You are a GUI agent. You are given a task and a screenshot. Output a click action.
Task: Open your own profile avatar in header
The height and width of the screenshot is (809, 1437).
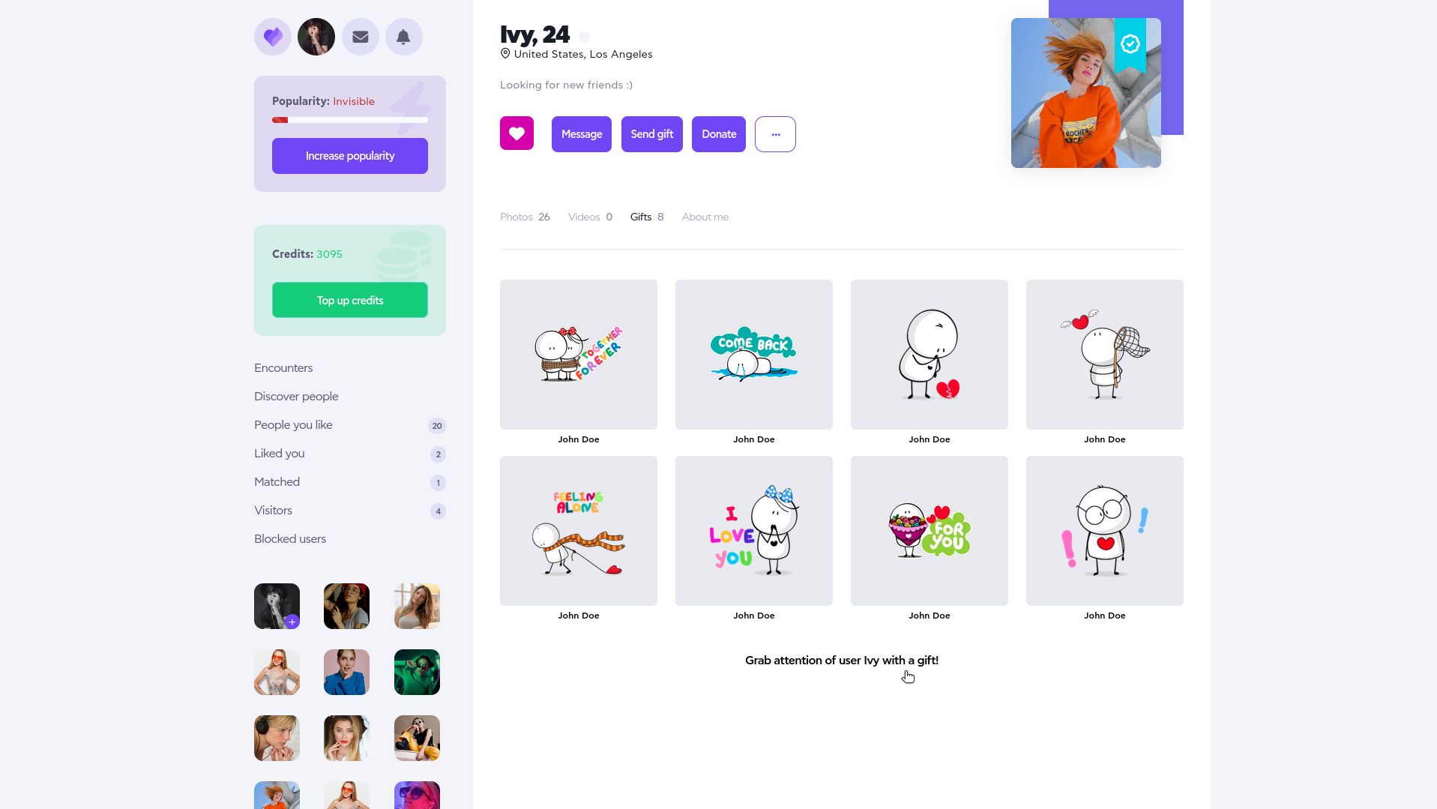tap(316, 37)
